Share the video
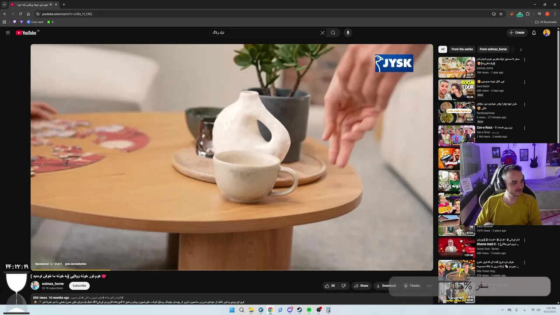 pos(361,286)
